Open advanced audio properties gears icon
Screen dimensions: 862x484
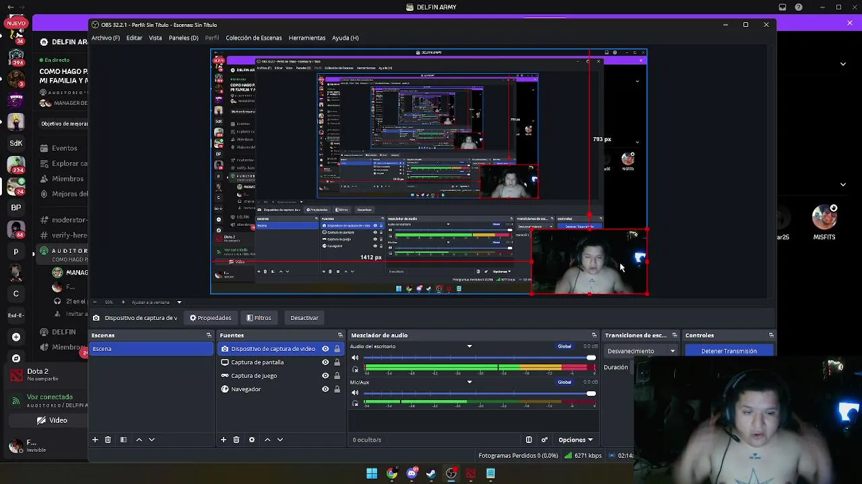(544, 440)
